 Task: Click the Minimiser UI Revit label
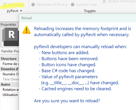(x=51, y=5)
